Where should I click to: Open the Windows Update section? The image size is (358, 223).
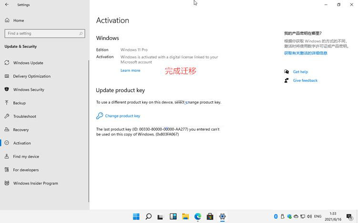(x=28, y=63)
